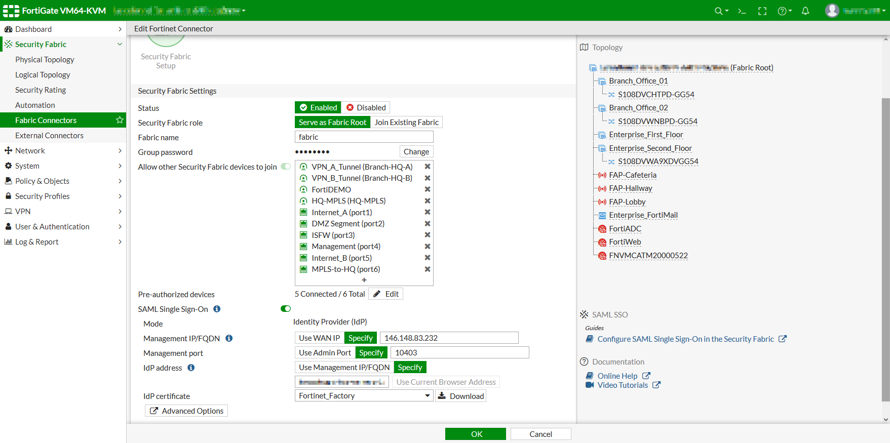This screenshot has width=890, height=443.
Task: Click the Advanced Options button
Action: tap(186, 411)
